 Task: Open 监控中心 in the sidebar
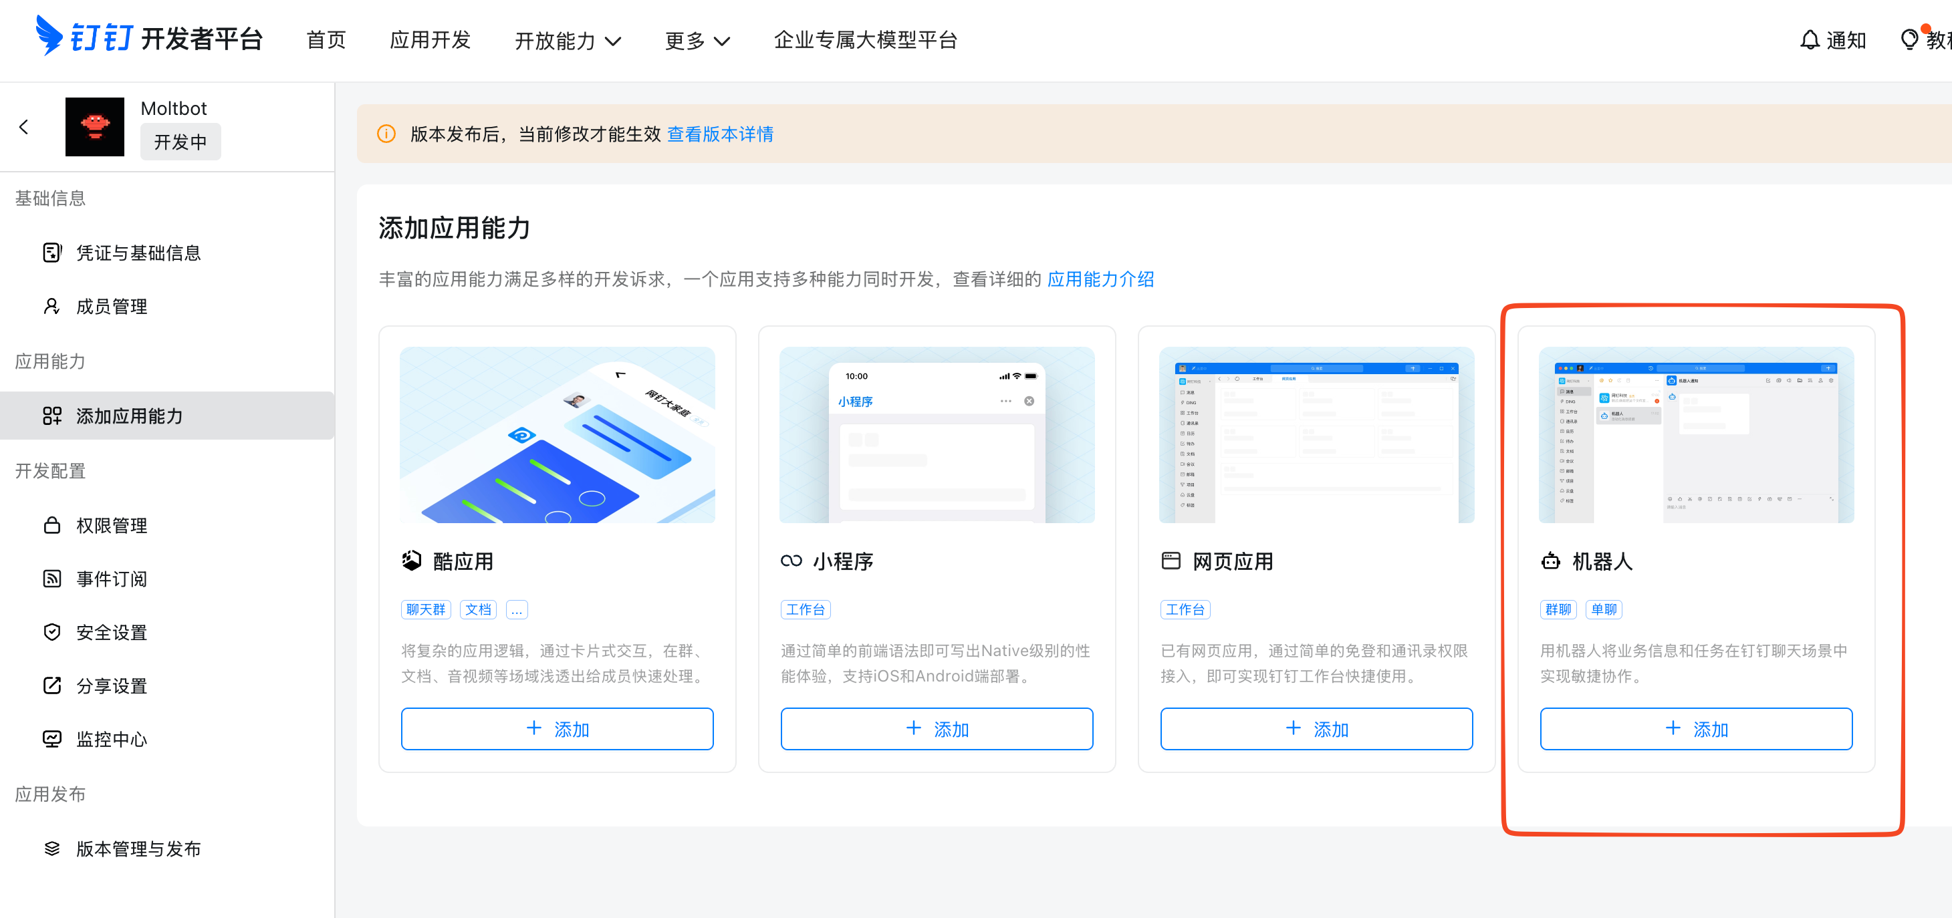point(112,739)
